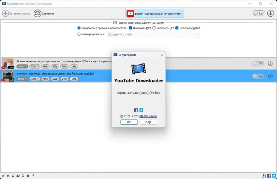Click the binoculars icon in the status bar
The image size is (277, 179).
pyautogui.click(x=28, y=176)
